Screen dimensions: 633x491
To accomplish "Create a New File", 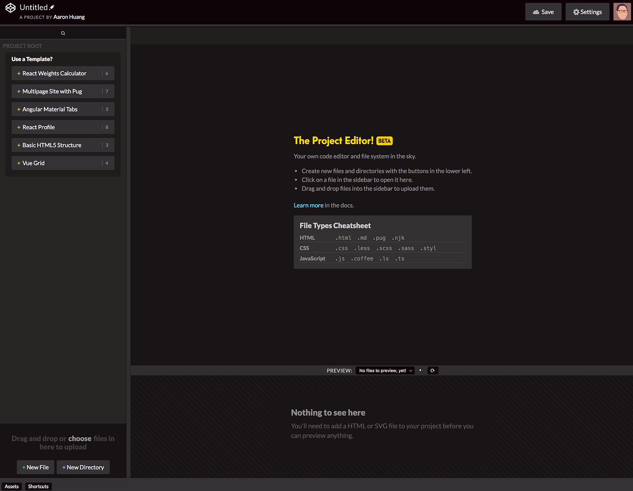I will pos(35,467).
